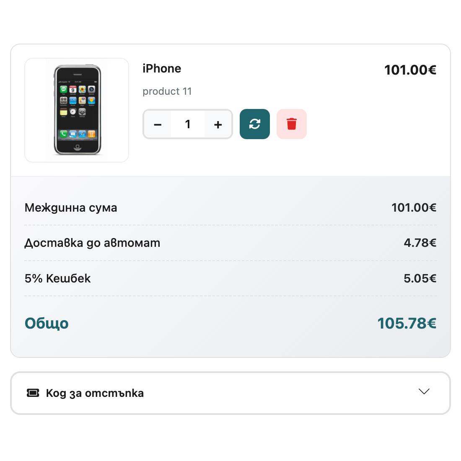461x461 pixels.
Task: Expand the discount code chevron arrow
Action: click(424, 391)
